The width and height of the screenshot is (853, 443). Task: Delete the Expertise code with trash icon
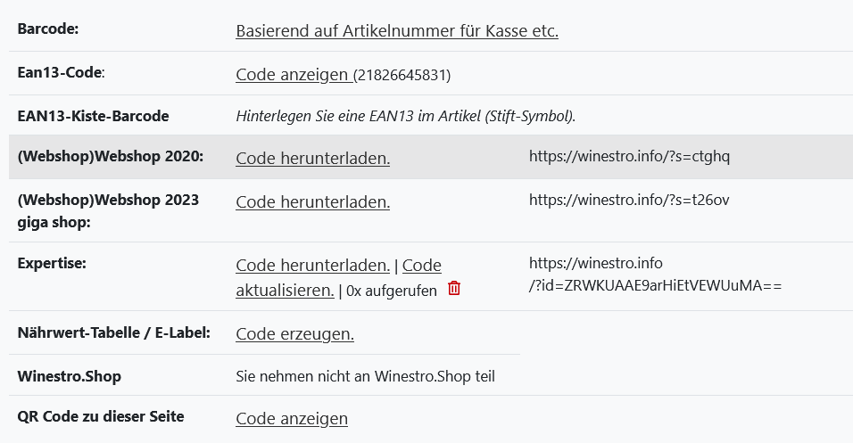click(454, 289)
